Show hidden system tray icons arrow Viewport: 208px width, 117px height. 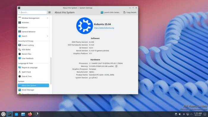point(191,114)
